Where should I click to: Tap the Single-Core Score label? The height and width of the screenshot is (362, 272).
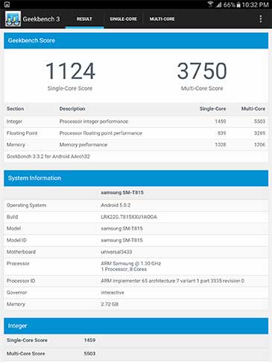click(70, 89)
